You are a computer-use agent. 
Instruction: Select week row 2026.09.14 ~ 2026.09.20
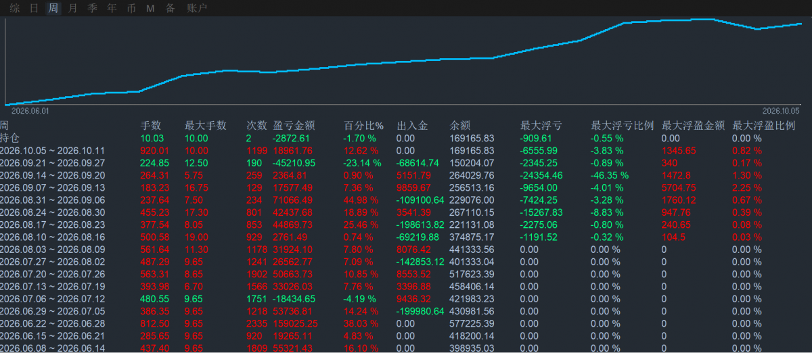(53, 175)
